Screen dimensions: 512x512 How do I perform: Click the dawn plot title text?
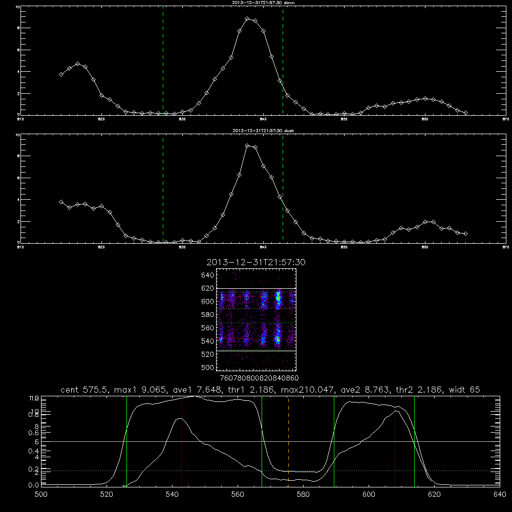tap(263, 3)
